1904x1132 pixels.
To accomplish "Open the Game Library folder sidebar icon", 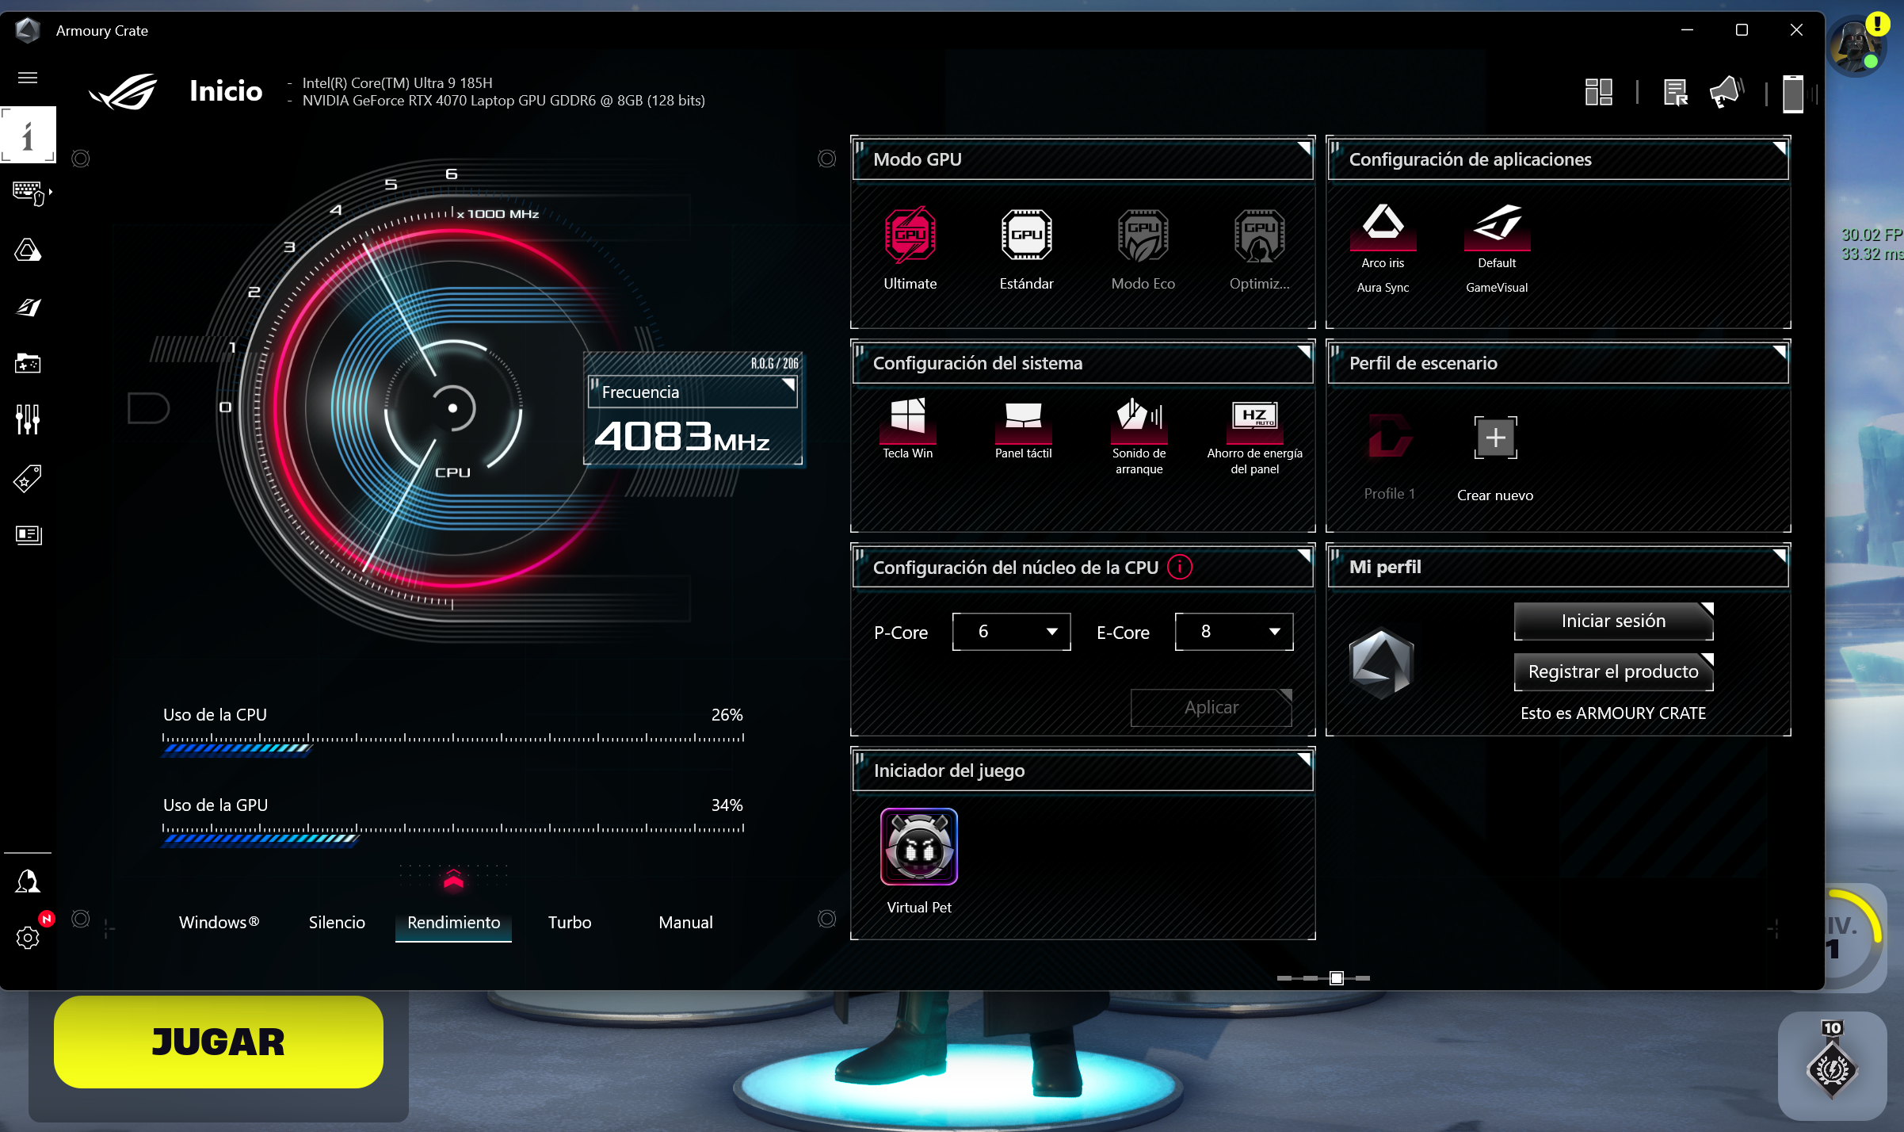I will 28,363.
